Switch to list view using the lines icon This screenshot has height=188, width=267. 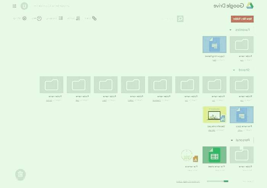click(61, 18)
